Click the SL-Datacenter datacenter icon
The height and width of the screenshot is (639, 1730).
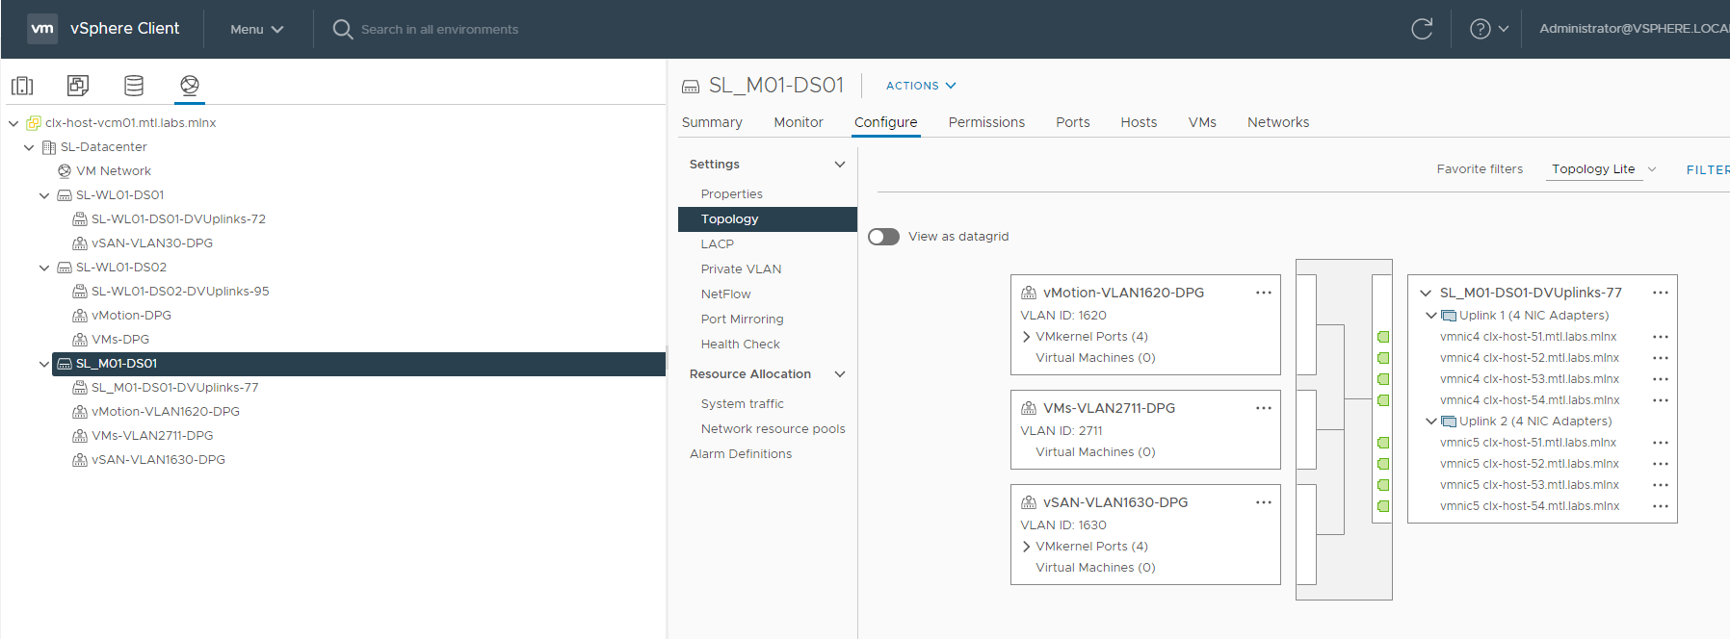click(49, 147)
